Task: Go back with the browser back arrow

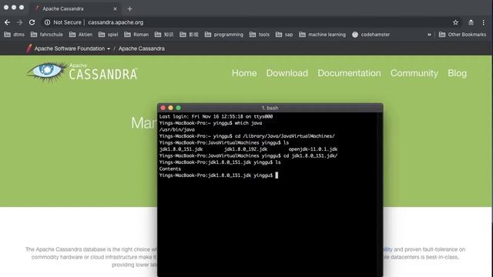Action: (x=7, y=22)
